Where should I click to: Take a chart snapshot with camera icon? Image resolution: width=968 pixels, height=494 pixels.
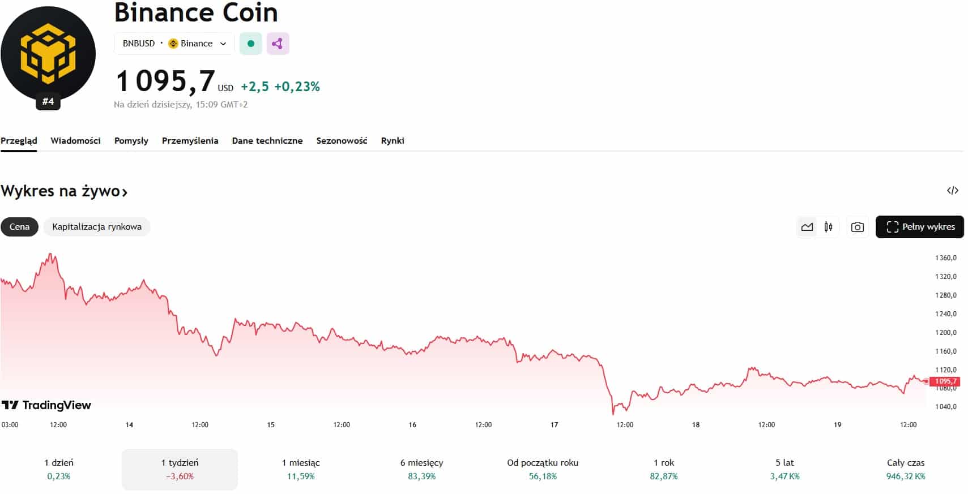(858, 227)
